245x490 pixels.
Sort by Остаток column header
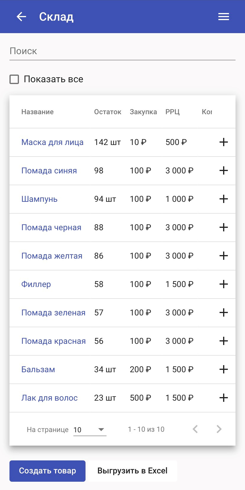point(108,112)
